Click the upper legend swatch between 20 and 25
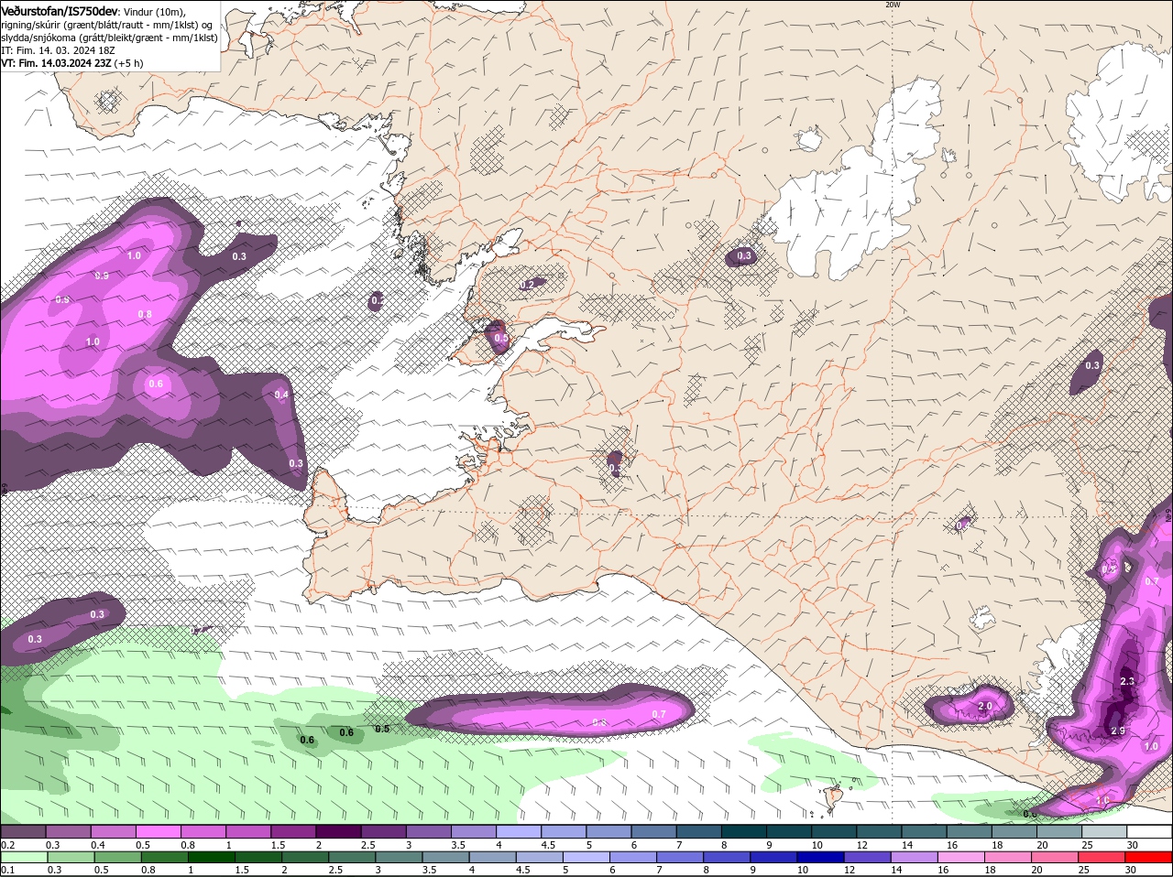Screen dimensions: 1173x877 [1059, 831]
